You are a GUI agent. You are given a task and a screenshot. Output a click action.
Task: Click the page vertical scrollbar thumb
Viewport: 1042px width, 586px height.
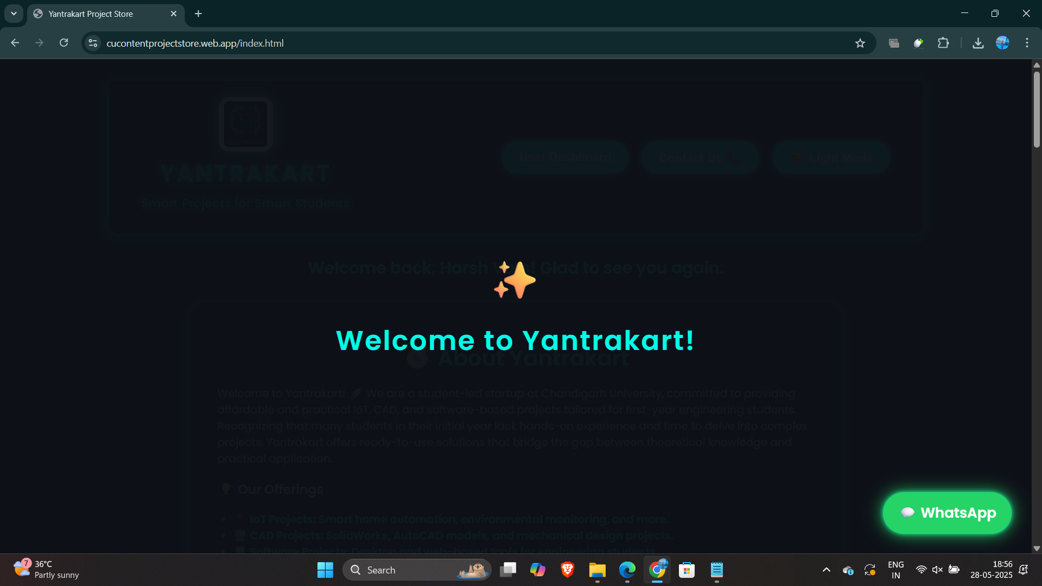click(1037, 109)
